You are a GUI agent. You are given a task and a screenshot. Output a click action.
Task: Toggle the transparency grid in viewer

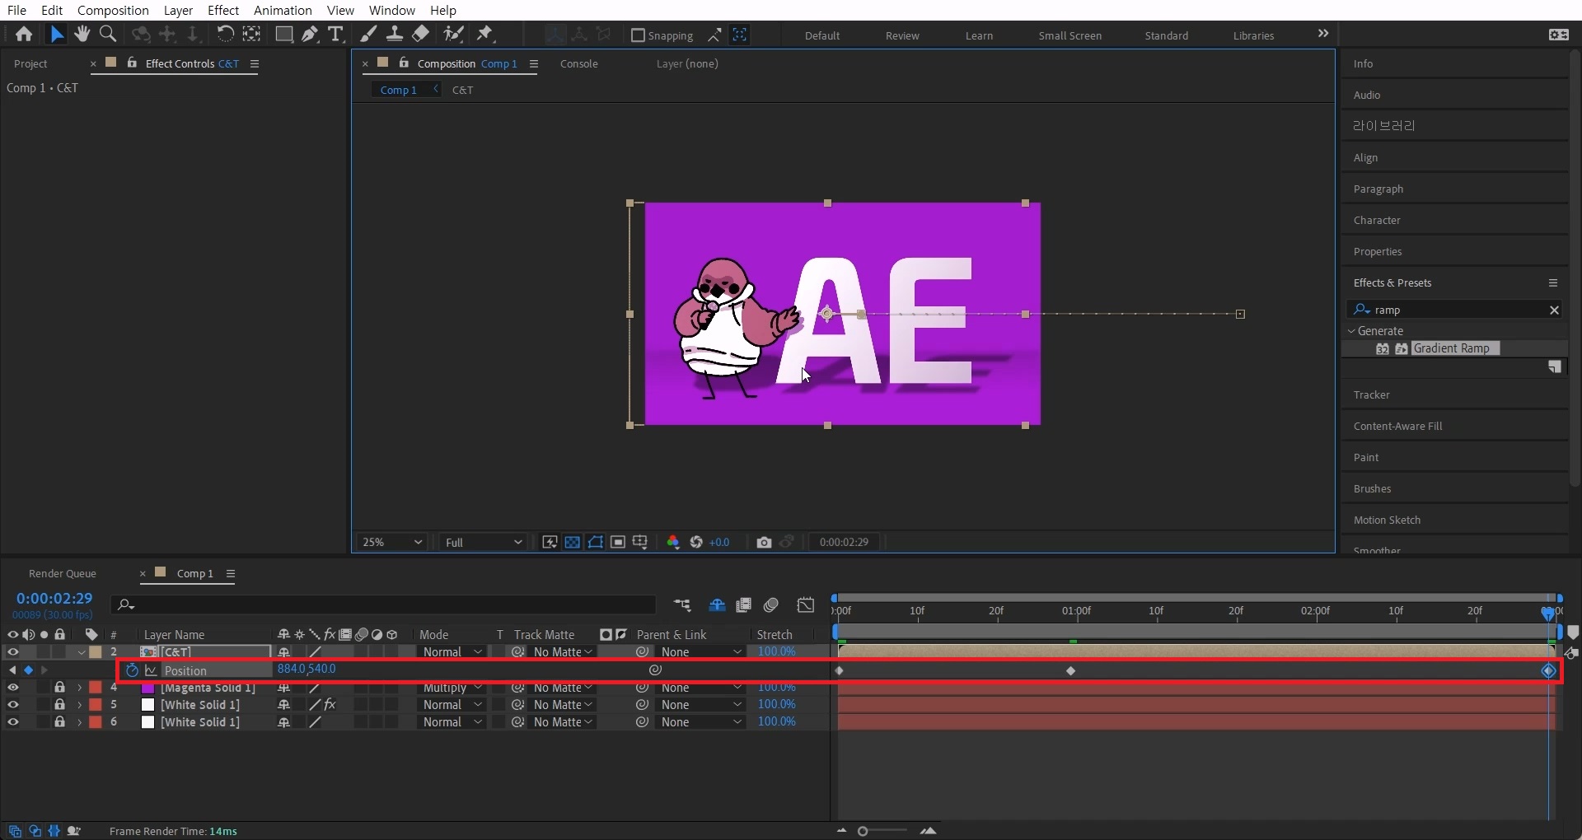[572, 542]
